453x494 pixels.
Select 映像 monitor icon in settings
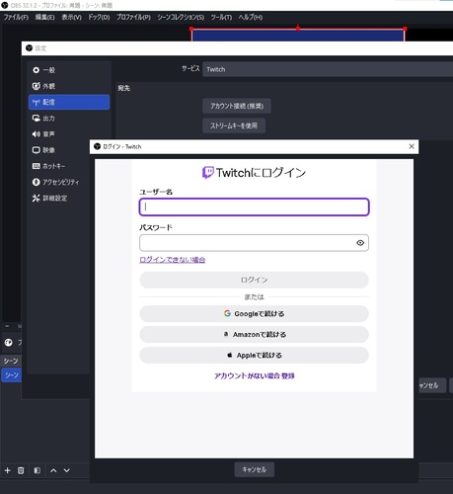(x=36, y=150)
